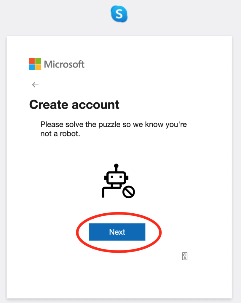The image size is (241, 303).
Task: Switch to the audio puzzle speaker icon
Action: coord(185,256)
